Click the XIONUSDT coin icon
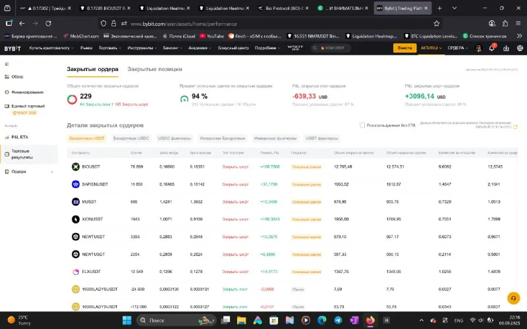The width and height of the screenshot is (527, 329). tap(76, 219)
